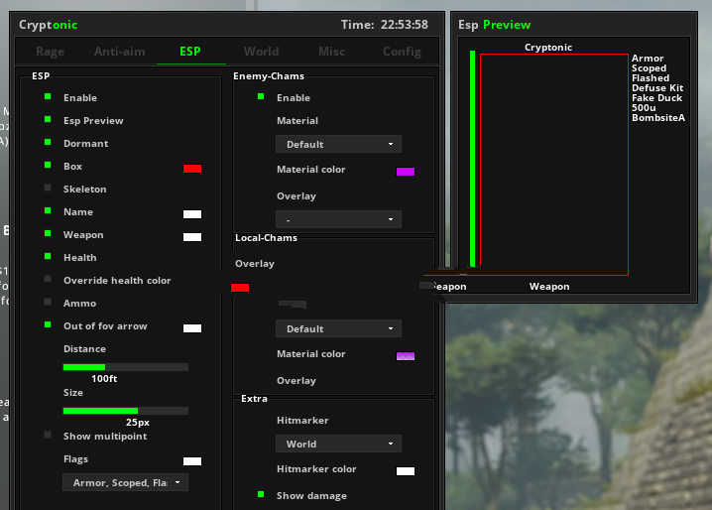Toggle Enemy-Chams Enable checkbox
Viewport: 712px width, 510px height.
[x=261, y=97]
